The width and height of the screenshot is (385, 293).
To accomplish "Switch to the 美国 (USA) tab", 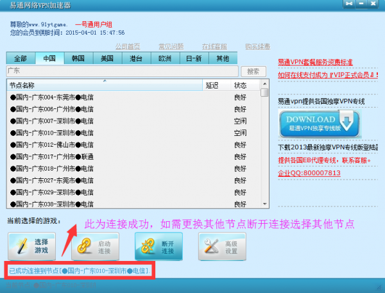I will point(107,58).
